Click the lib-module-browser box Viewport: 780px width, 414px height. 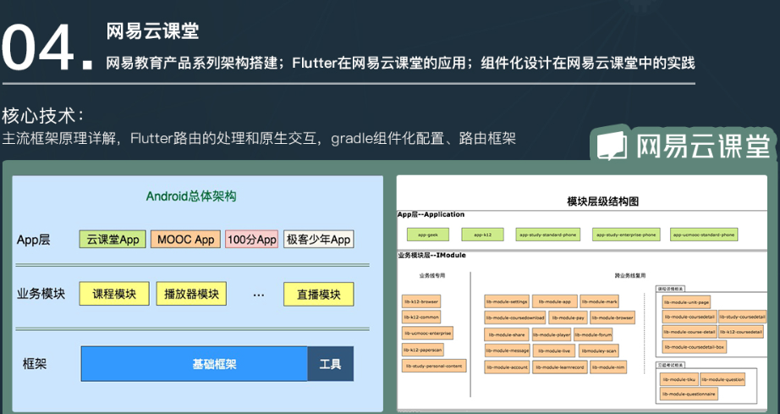point(612,317)
